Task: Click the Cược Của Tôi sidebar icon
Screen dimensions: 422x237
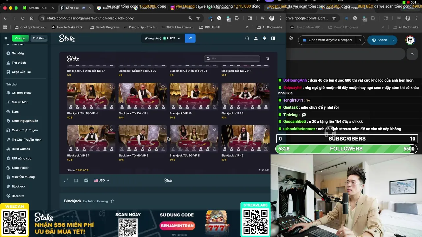Action: (x=8, y=72)
